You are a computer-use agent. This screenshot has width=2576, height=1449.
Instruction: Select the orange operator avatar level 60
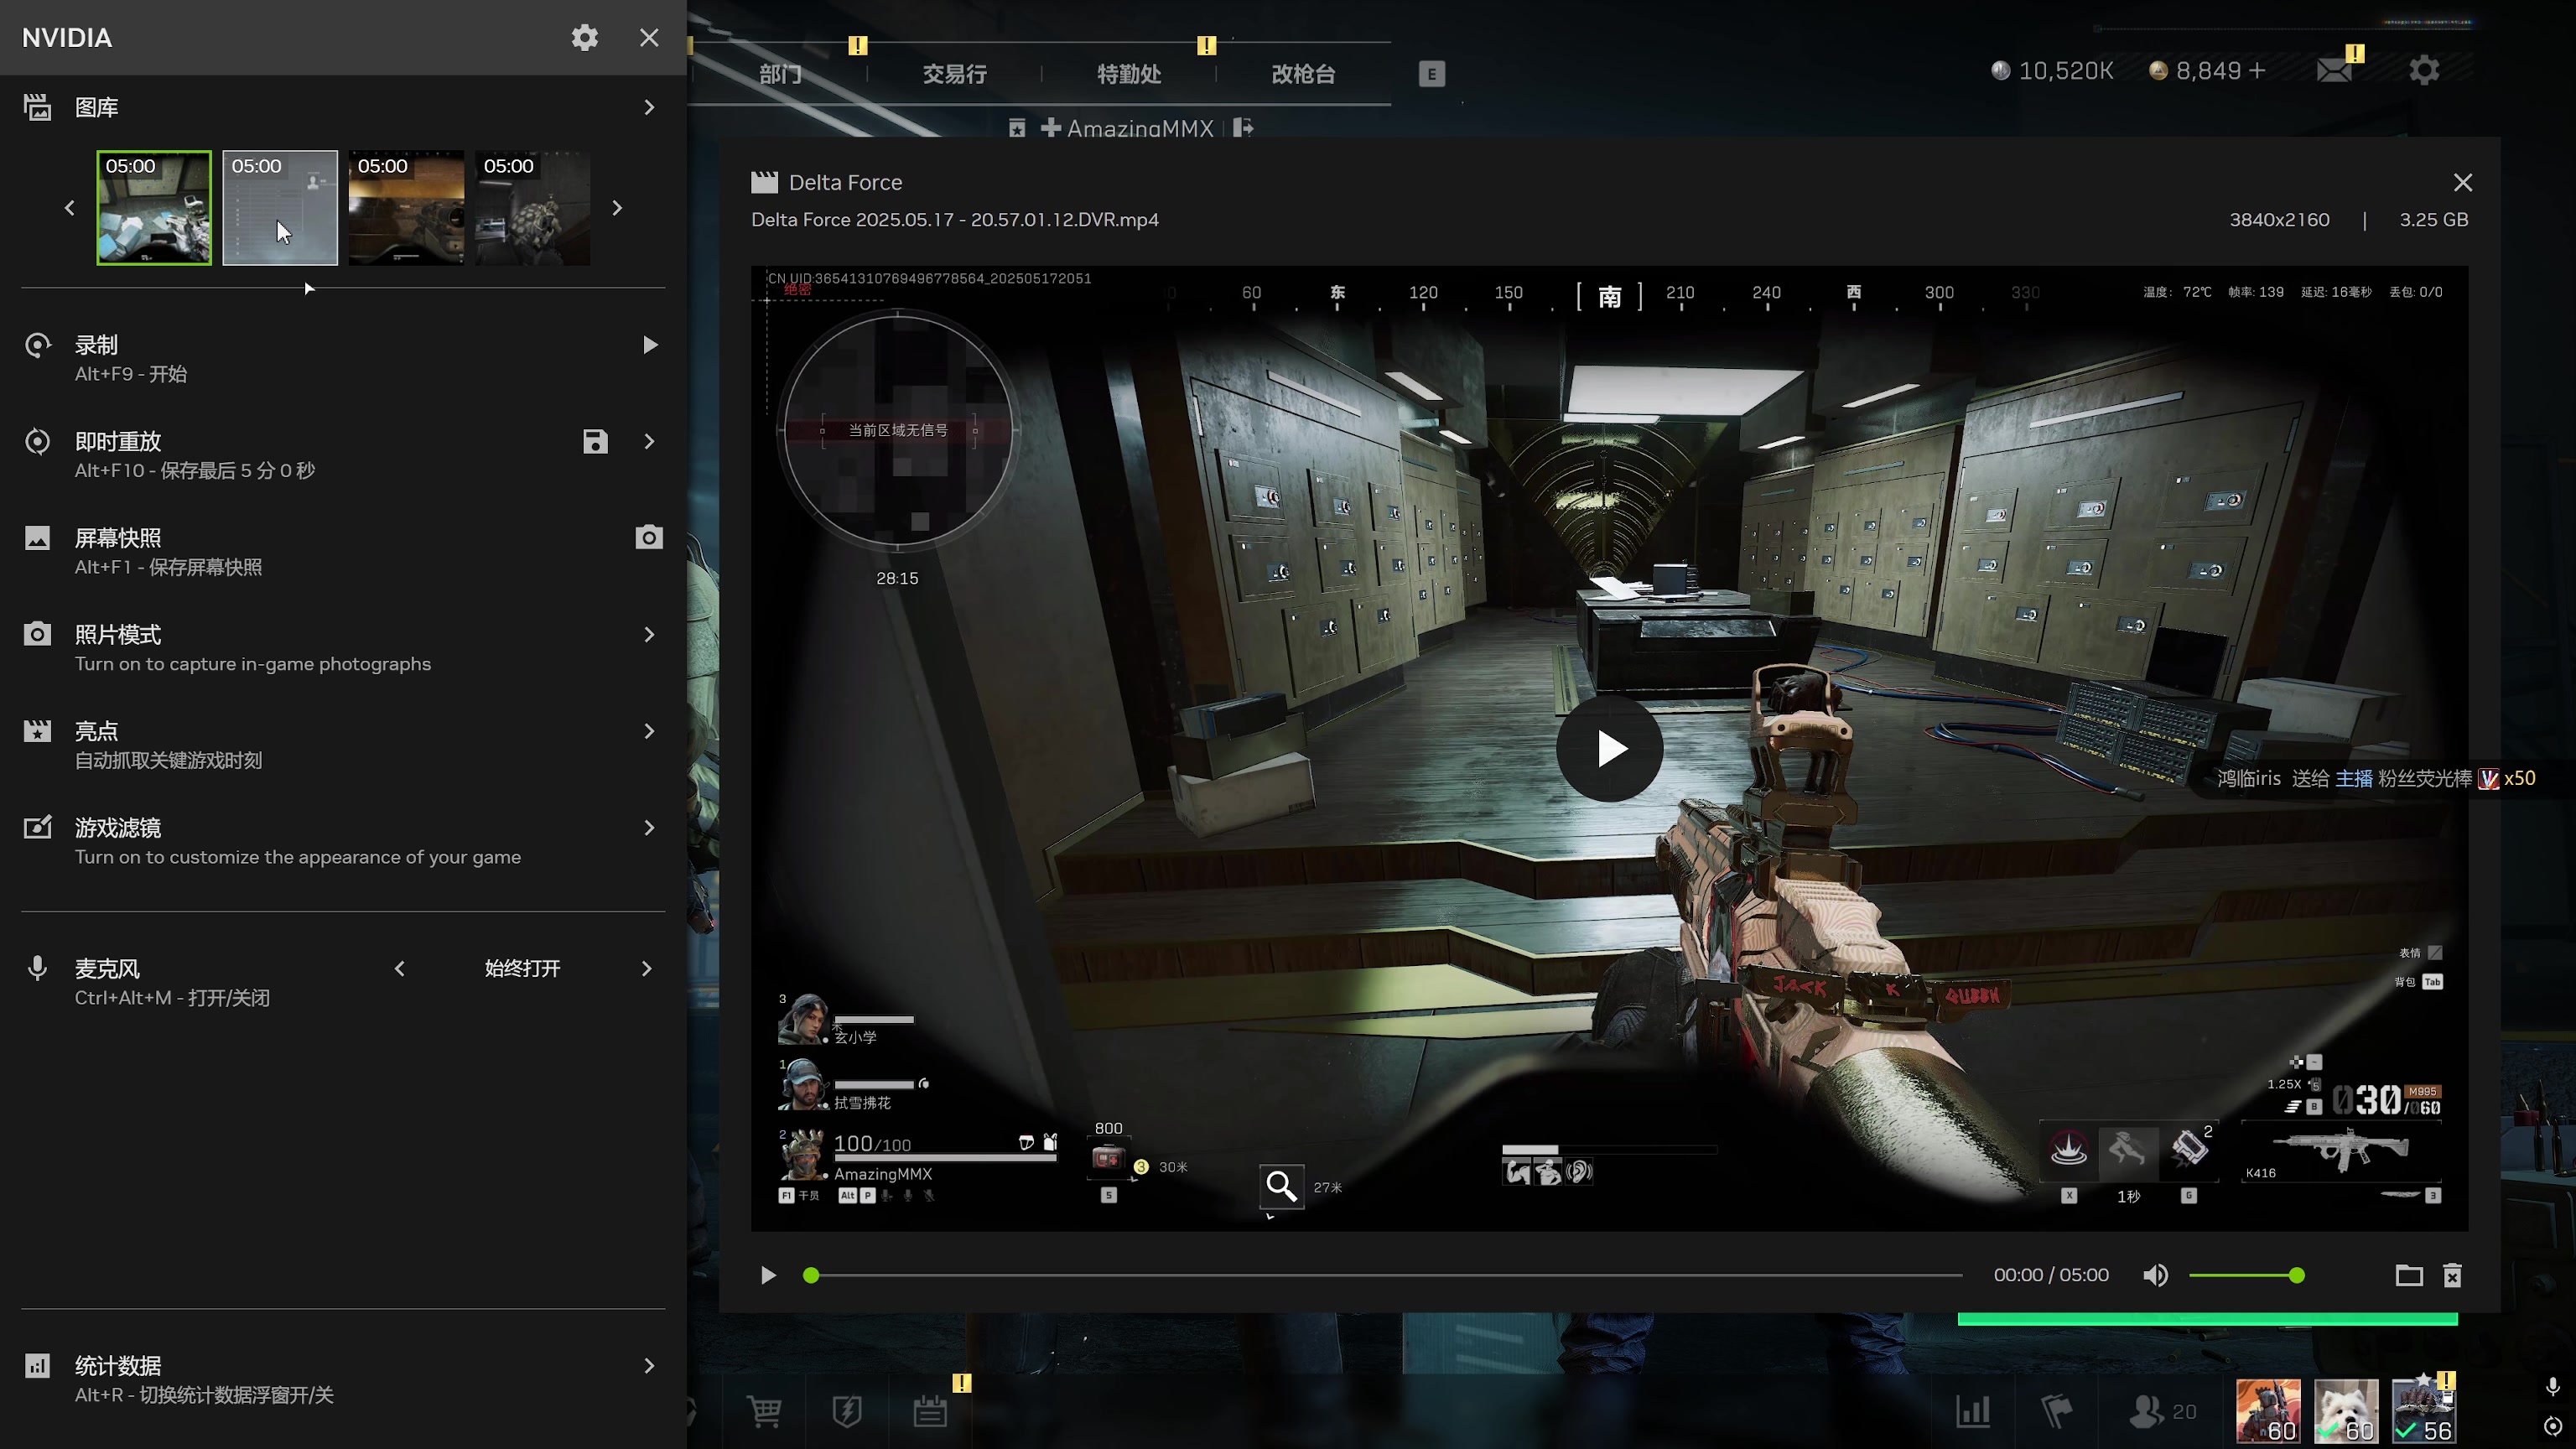(x=2268, y=1412)
